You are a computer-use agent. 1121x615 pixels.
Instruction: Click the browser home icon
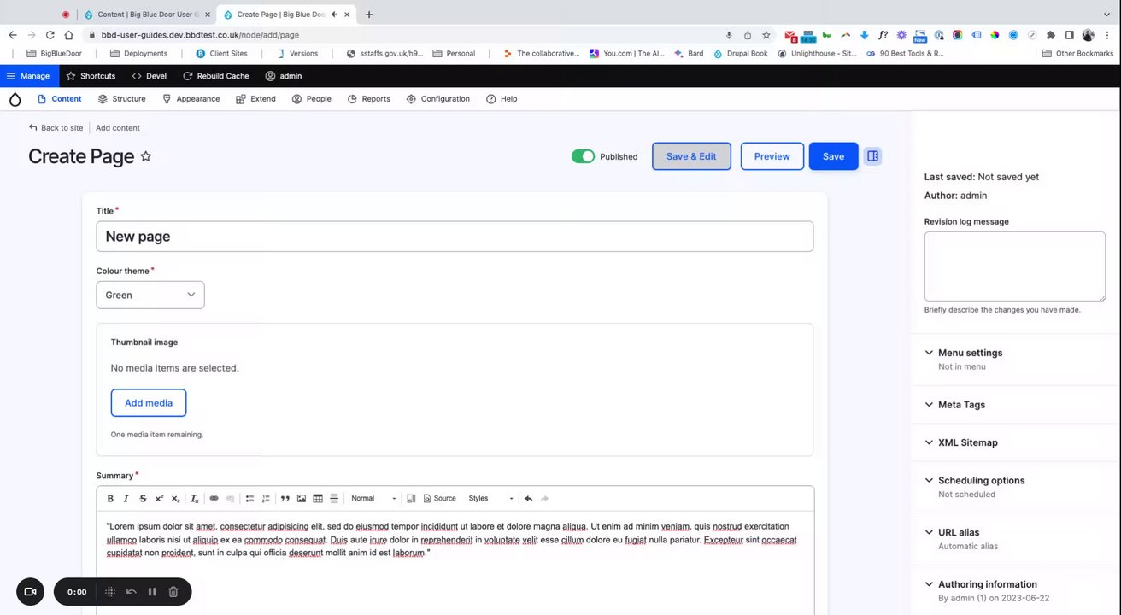pos(69,35)
